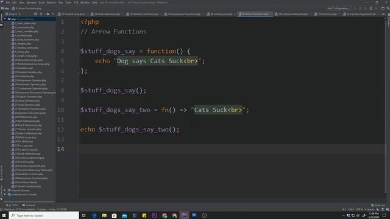Show hidden system tray icons
The height and width of the screenshot is (219, 390).
tap(343, 215)
